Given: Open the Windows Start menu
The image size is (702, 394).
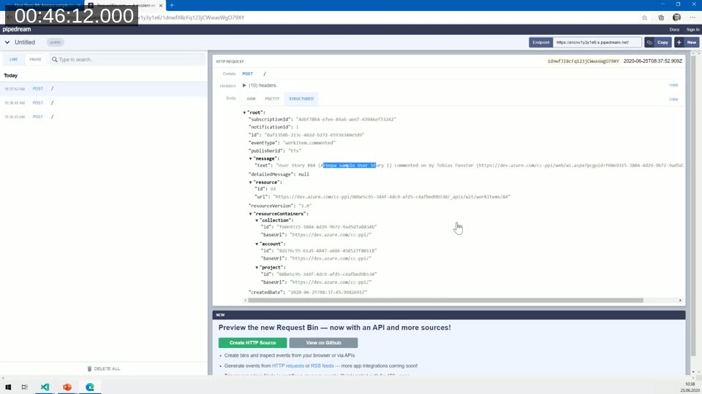Looking at the screenshot, I should pos(7,387).
